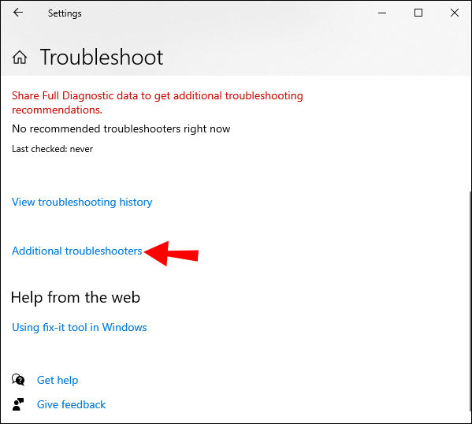472x424 pixels.
Task: Click the Troubleshoot page heading
Action: [x=102, y=57]
